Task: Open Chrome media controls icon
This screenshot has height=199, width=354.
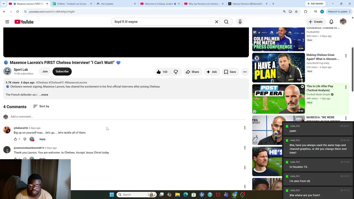Action: click(315, 12)
